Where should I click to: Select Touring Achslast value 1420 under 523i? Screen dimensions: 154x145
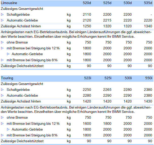(x=87, y=101)
